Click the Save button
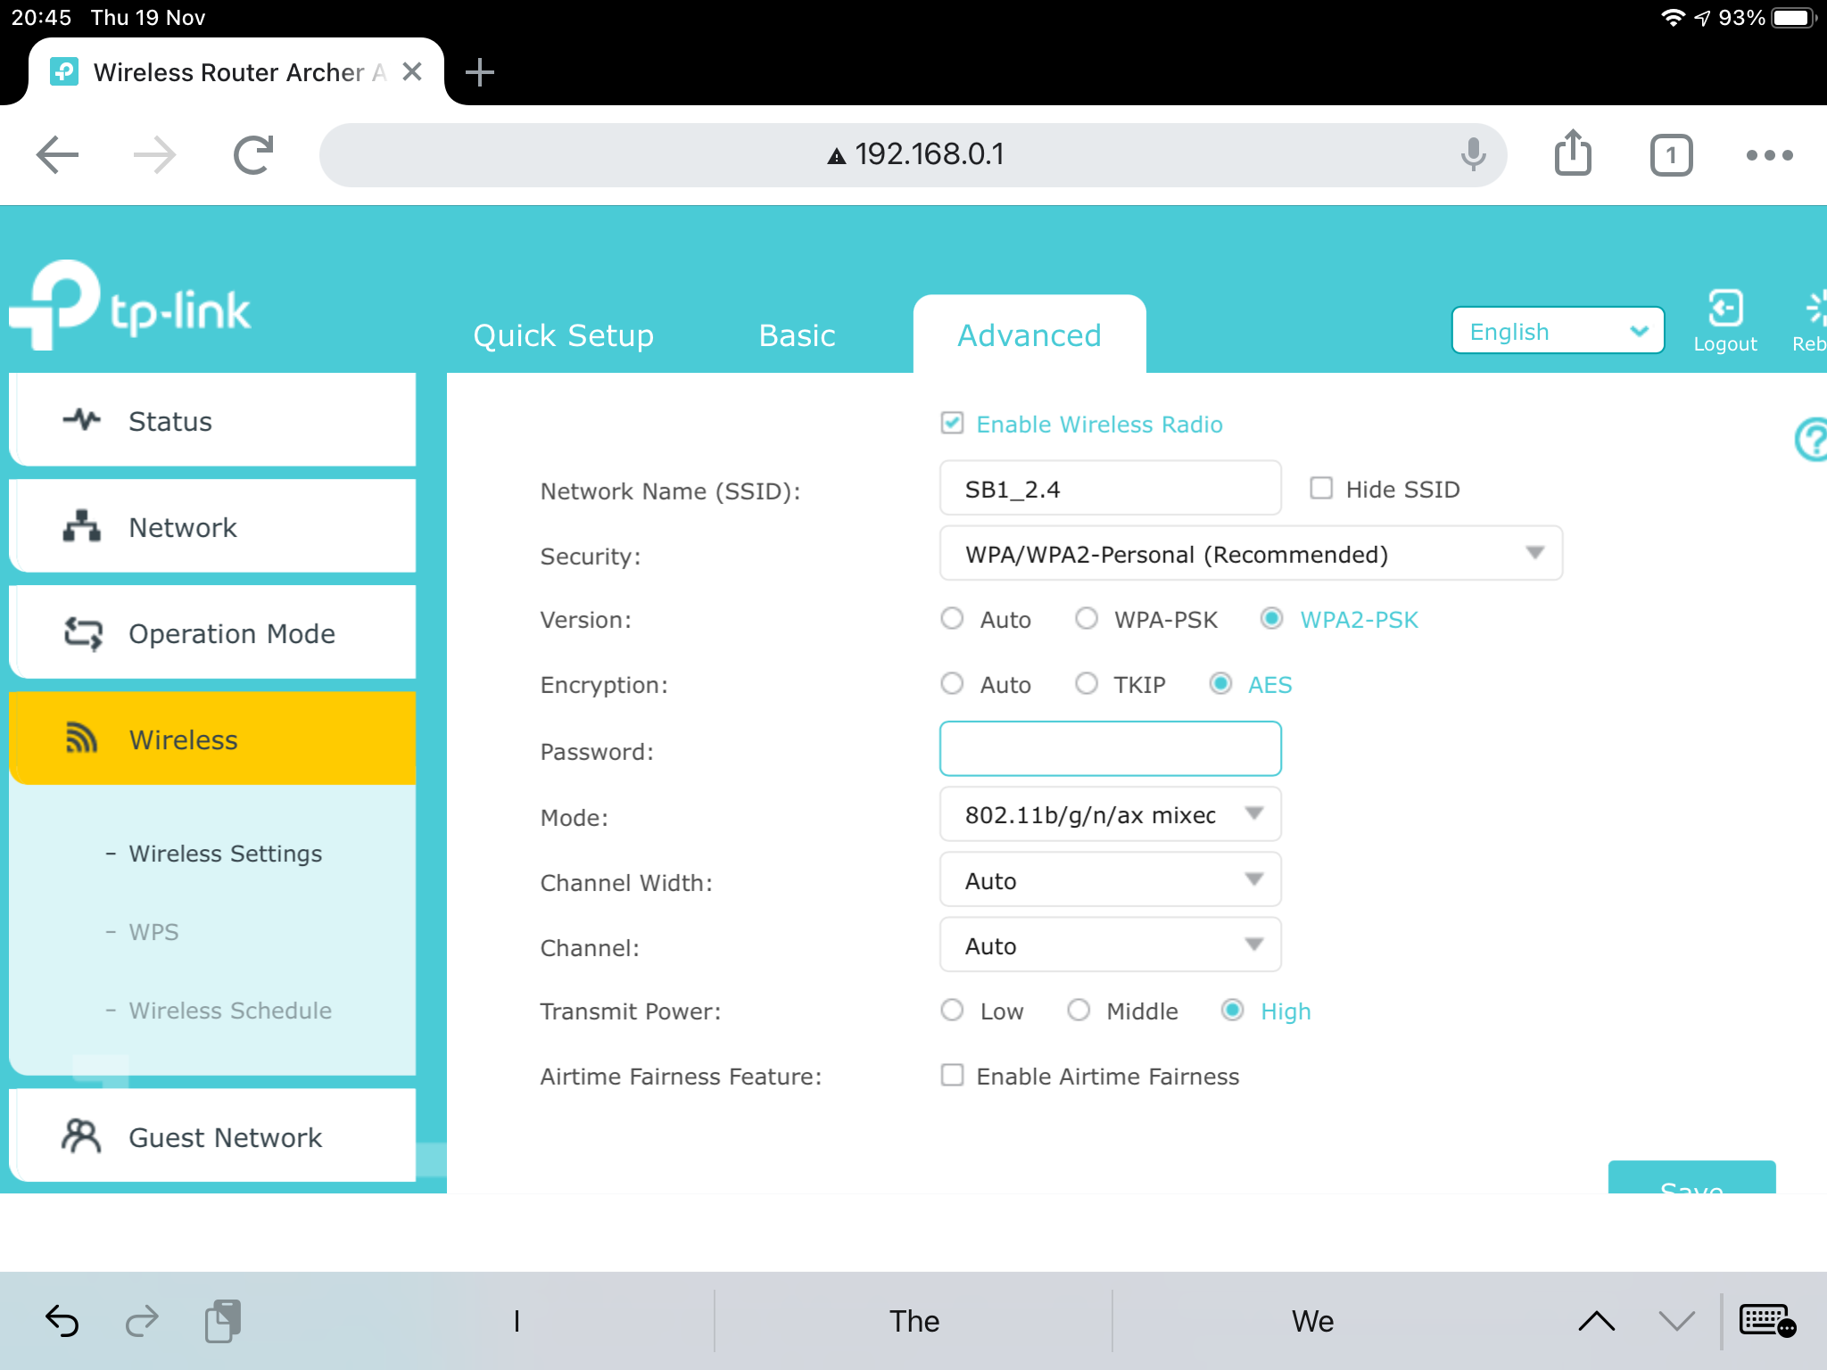The width and height of the screenshot is (1827, 1370). coord(1691,1179)
